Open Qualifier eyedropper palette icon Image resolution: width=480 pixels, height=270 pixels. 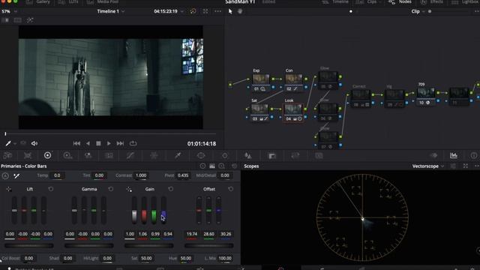[x=178, y=155]
